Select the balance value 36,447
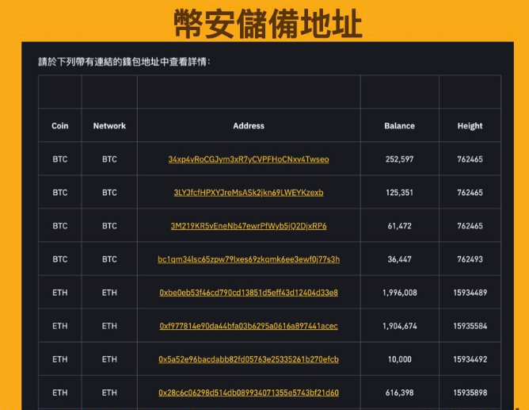Screen dimensions: 529x410 click(399, 259)
